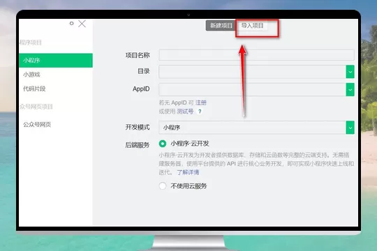Click the small circle settings icon
The width and height of the screenshot is (377, 251).
pyautogui.click(x=71, y=23)
